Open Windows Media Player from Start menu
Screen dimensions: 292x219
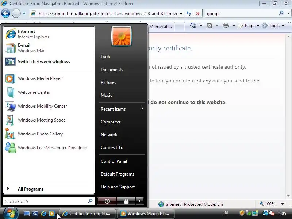click(x=49, y=78)
